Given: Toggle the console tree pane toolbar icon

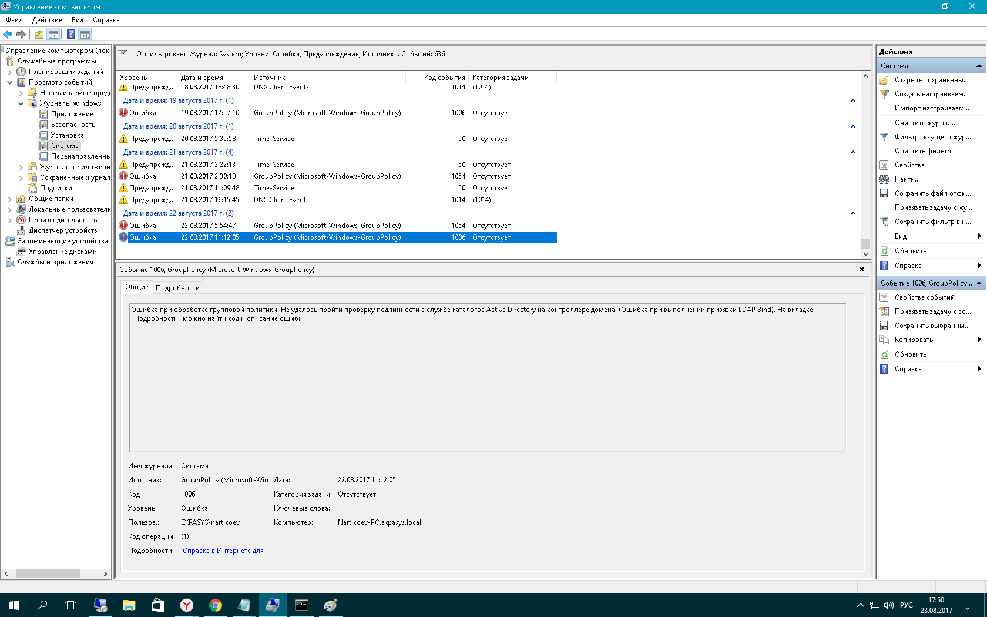Looking at the screenshot, I should 53,34.
